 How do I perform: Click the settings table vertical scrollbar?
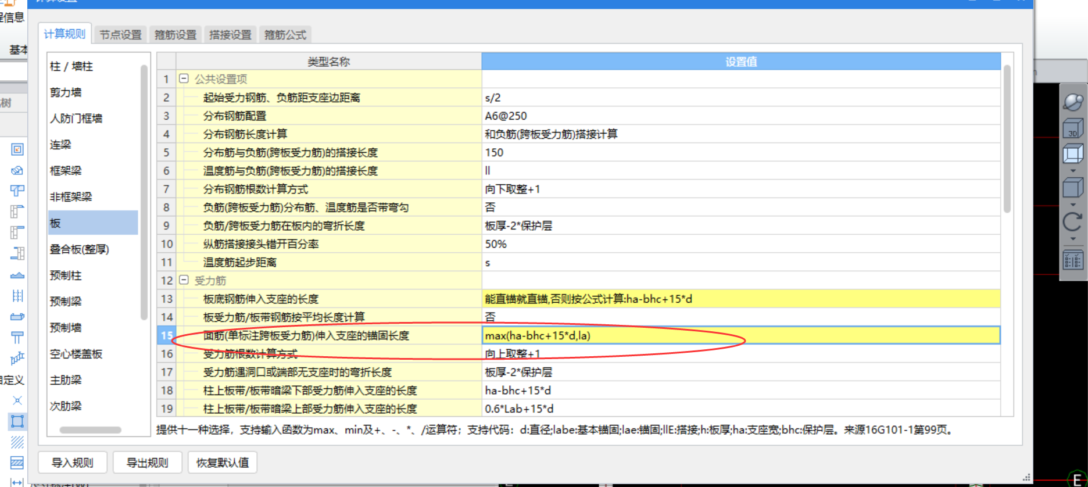coord(1007,138)
